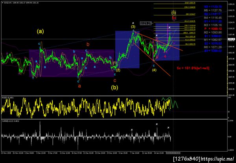
Task: Click the current price tag on price axis
Action: click(x=232, y=39)
